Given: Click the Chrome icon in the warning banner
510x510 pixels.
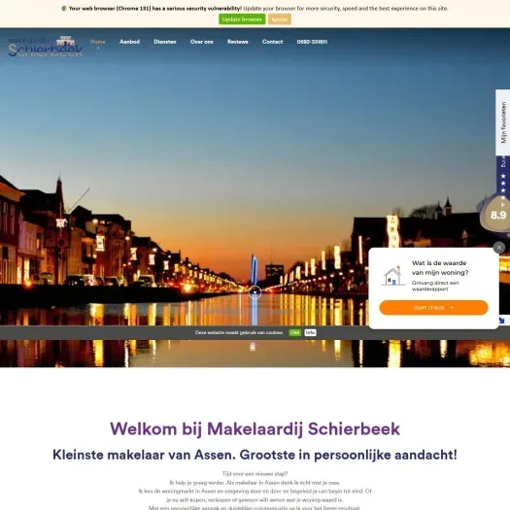Looking at the screenshot, I should pyautogui.click(x=64, y=9).
